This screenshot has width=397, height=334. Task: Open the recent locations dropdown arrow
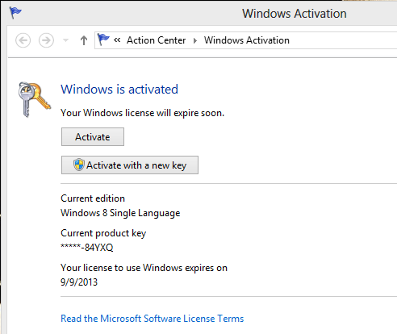pyautogui.click(x=65, y=40)
